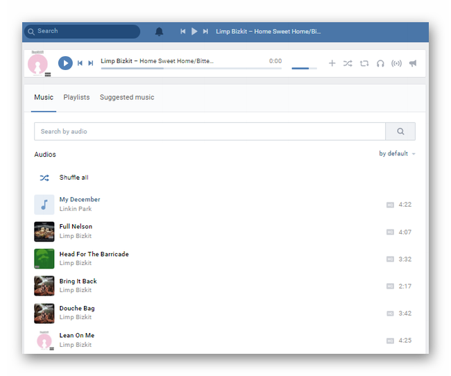This screenshot has height=376, width=451.
Task: Open the notifications bell icon
Action: click(x=159, y=31)
